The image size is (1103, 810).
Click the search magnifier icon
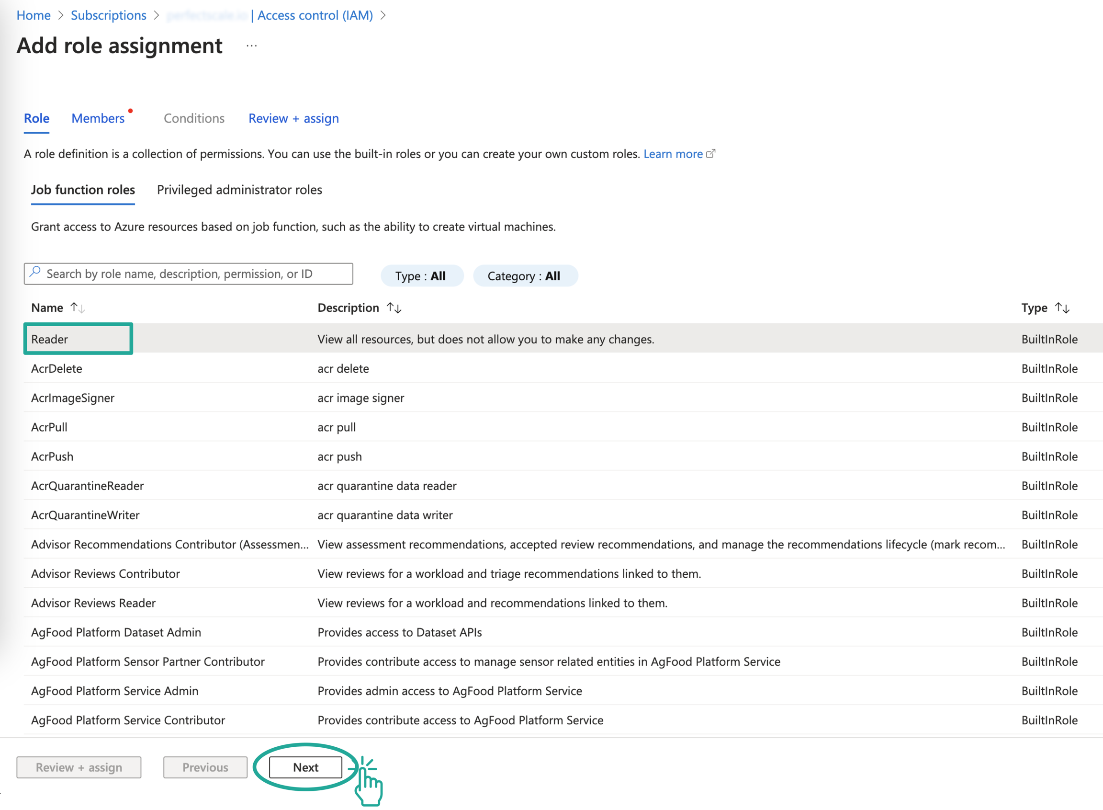(35, 272)
